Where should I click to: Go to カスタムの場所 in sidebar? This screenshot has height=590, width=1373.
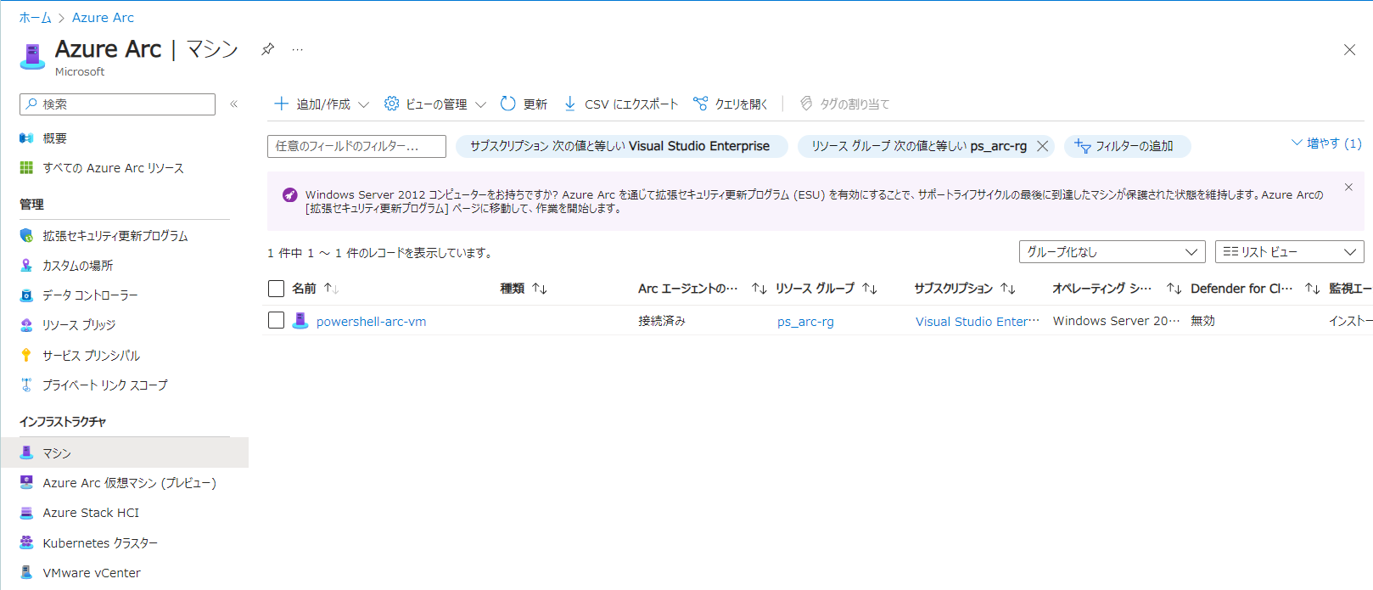point(77,266)
